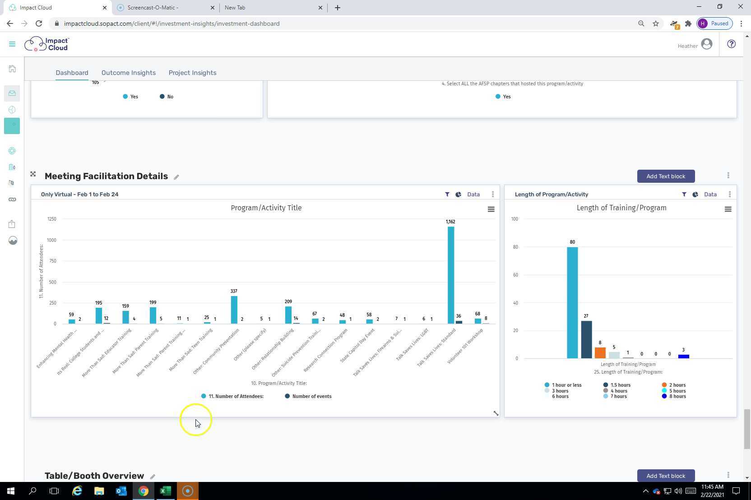Switch to the Dashboard tab

click(72, 73)
